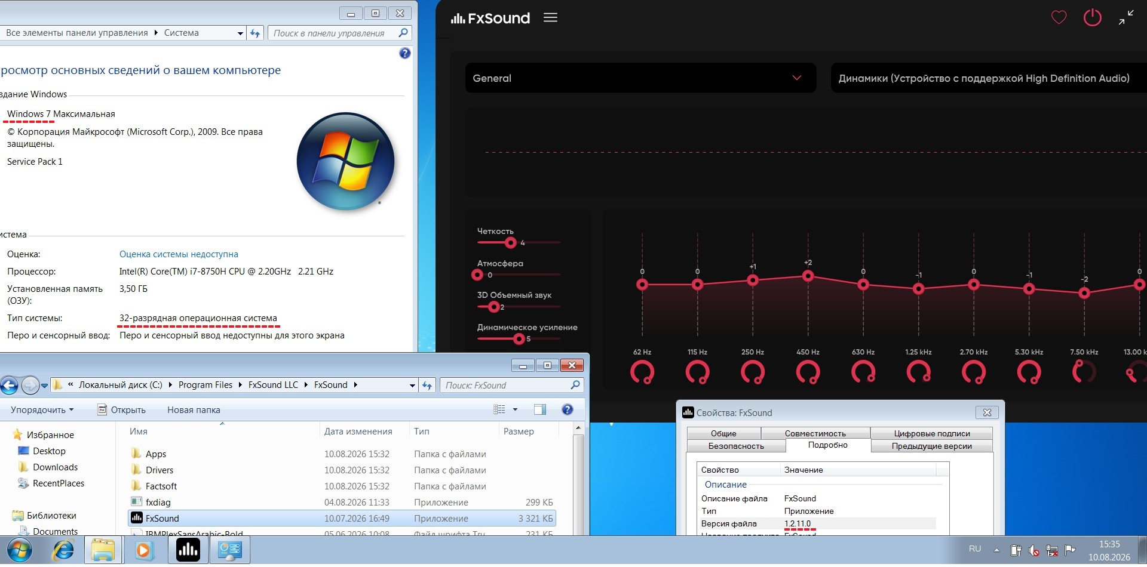Open the Динамики output device dropdown
Image resolution: width=1147 pixels, height=567 pixels.
[x=989, y=78]
